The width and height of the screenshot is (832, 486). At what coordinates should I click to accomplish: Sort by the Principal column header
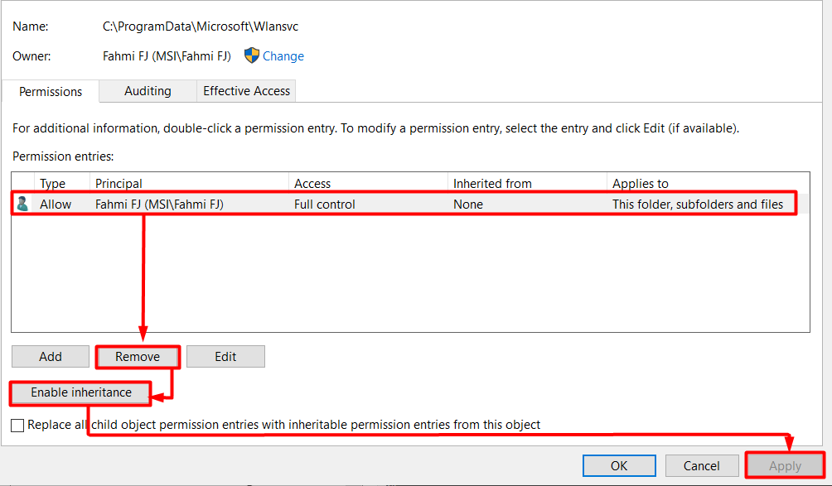(119, 184)
